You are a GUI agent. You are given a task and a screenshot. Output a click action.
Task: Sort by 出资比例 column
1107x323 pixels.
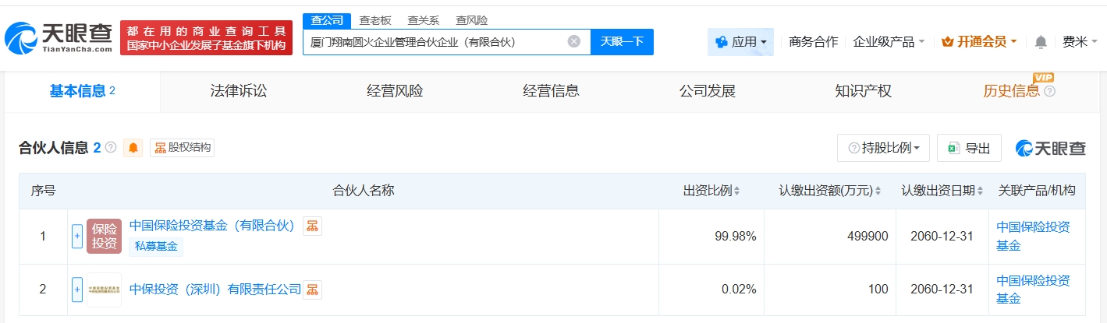[x=711, y=191]
